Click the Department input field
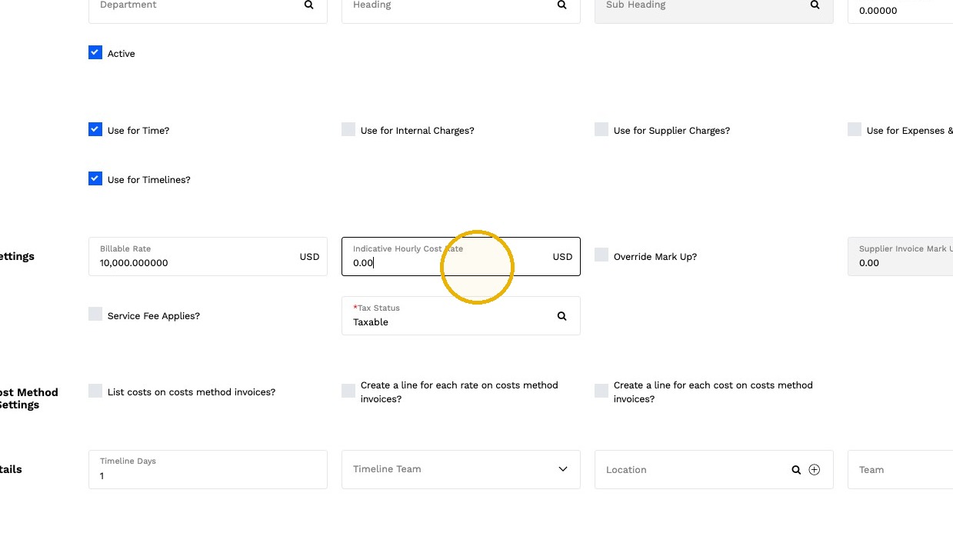The image size is (953, 533). coord(208,11)
